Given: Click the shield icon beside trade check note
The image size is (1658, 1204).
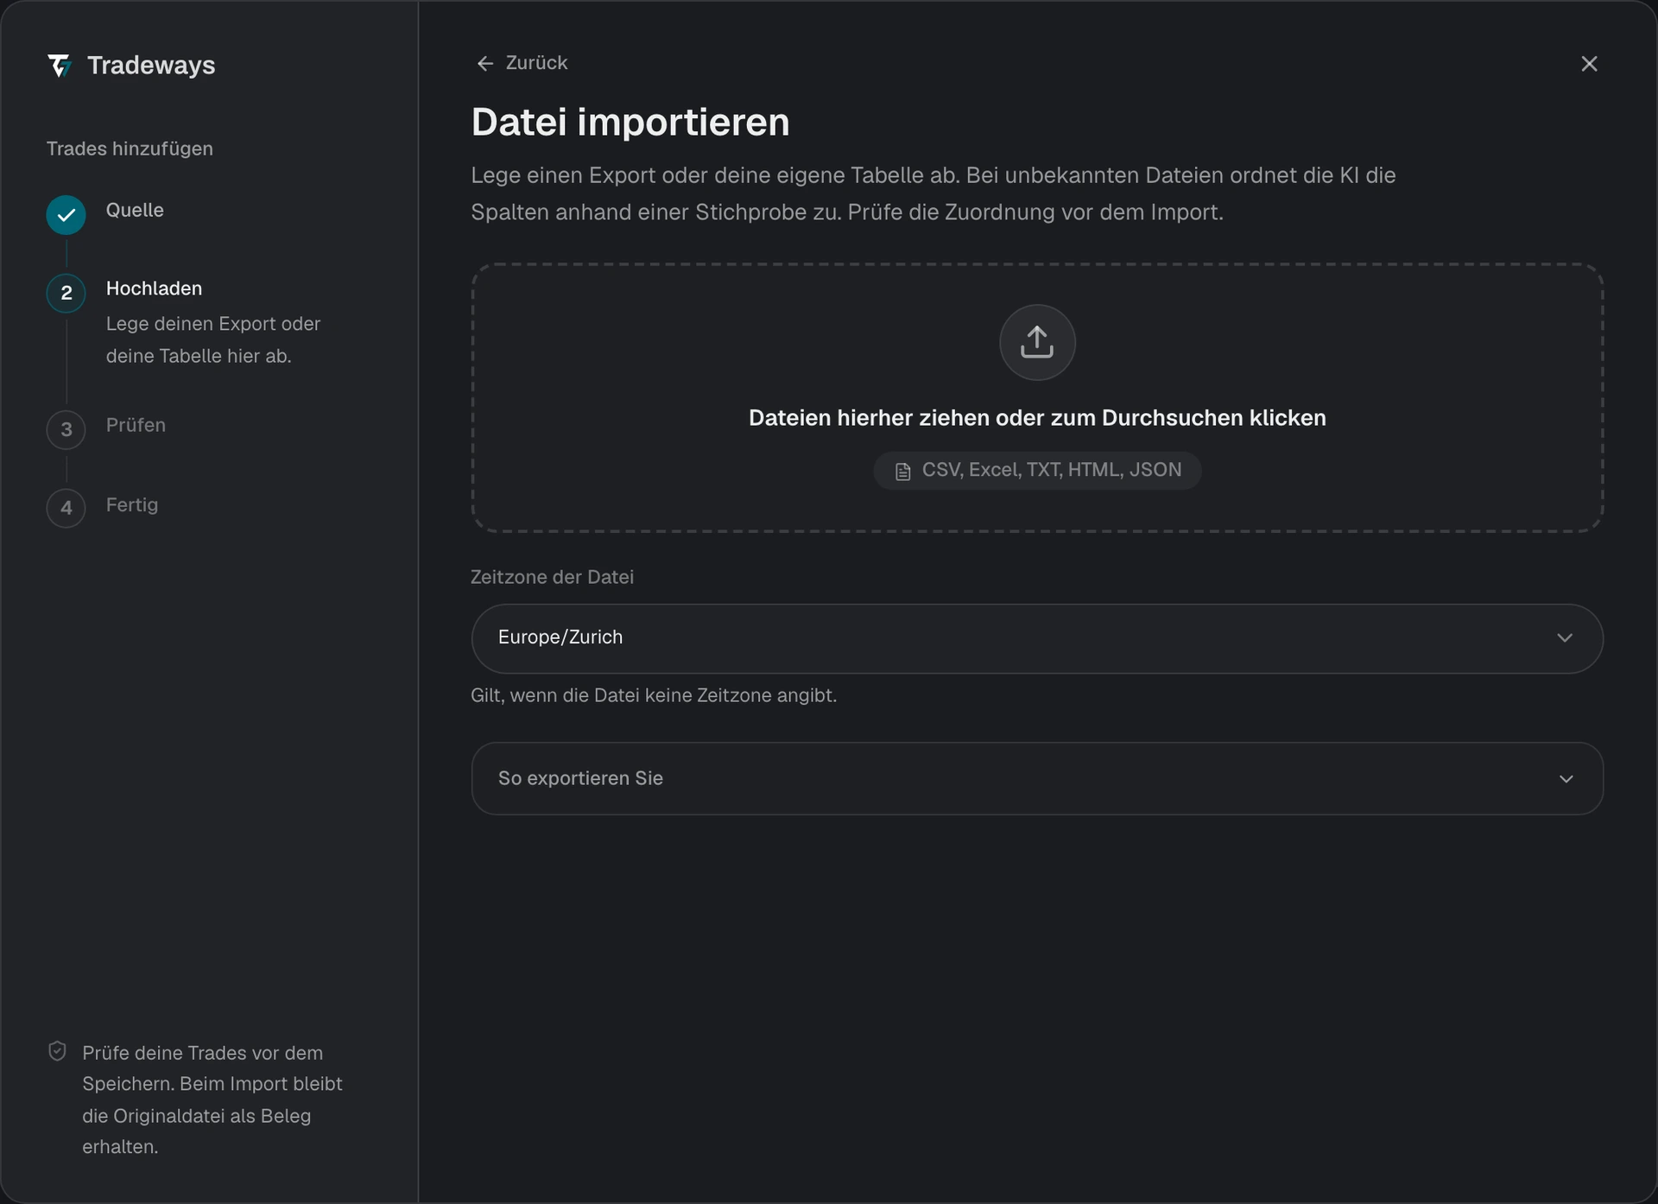Looking at the screenshot, I should [57, 1051].
